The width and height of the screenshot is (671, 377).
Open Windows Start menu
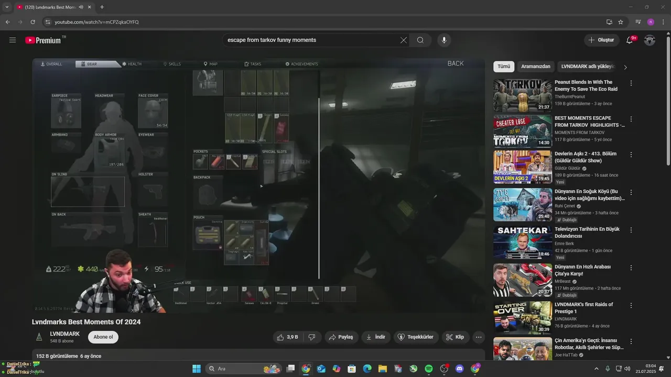[197, 369]
